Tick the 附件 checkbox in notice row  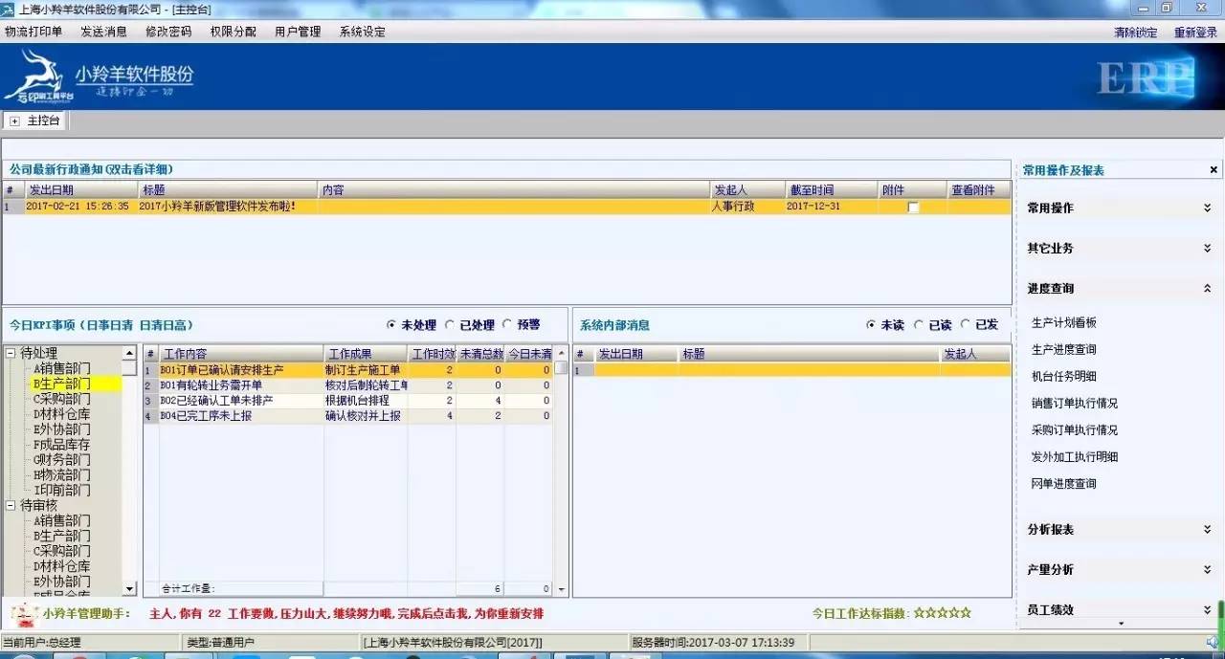[913, 207]
